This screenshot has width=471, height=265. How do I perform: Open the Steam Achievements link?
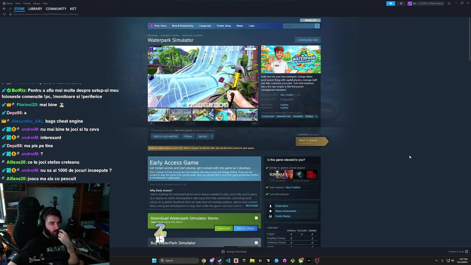coord(286,211)
